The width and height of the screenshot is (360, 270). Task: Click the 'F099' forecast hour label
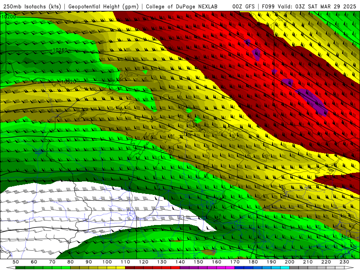pyautogui.click(x=268, y=6)
